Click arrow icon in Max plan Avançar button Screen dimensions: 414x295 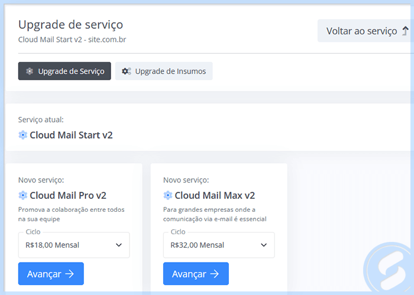(x=215, y=274)
